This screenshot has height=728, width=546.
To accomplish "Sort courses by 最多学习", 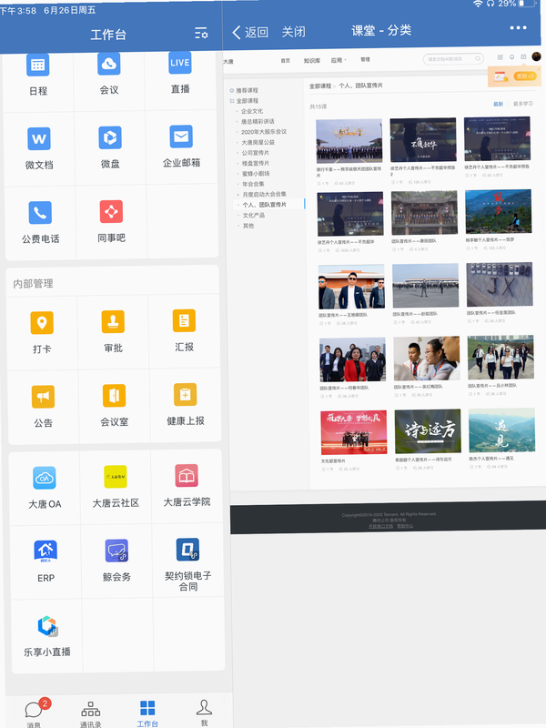I will point(522,104).
